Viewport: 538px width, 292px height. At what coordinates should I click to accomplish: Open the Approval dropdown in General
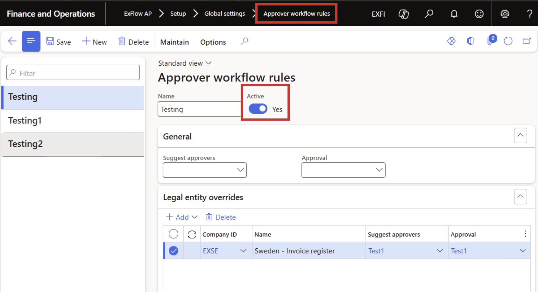[343, 170]
